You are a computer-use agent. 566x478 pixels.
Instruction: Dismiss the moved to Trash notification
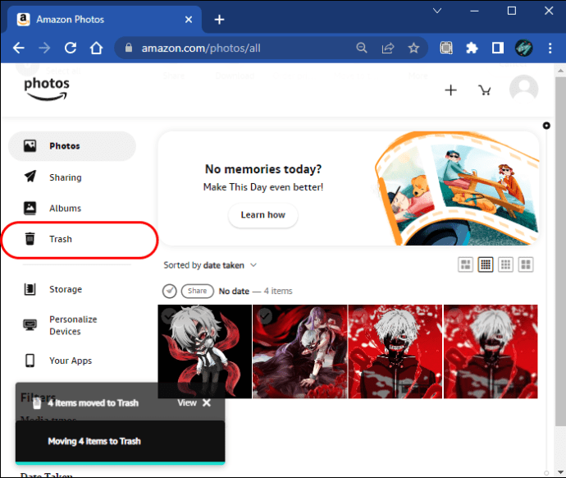pos(207,403)
